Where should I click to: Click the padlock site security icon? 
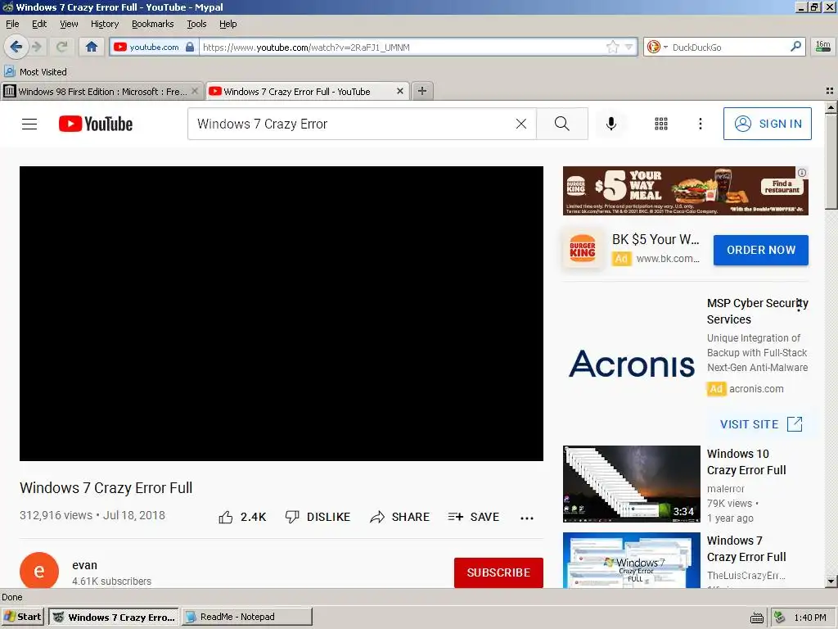coord(190,47)
